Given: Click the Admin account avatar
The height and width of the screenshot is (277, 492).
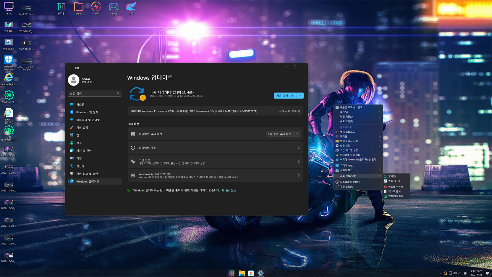Looking at the screenshot, I should coord(74,80).
